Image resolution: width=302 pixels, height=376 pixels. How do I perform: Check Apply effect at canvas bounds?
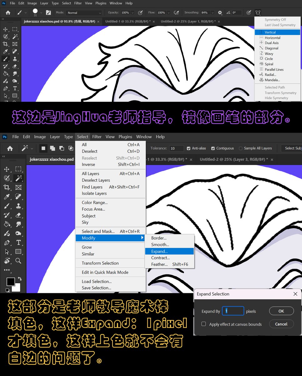pos(204,324)
